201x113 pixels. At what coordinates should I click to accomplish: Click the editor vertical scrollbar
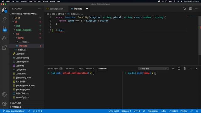point(200,35)
